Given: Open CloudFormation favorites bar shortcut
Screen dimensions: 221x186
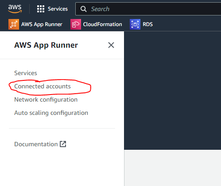Looking at the screenshot, I should 96,24.
